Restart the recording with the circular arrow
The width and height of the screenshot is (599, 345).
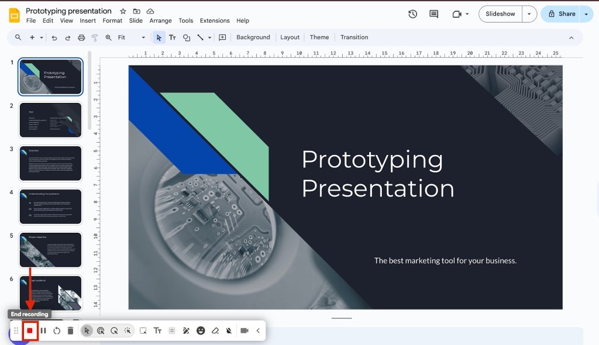coord(57,331)
